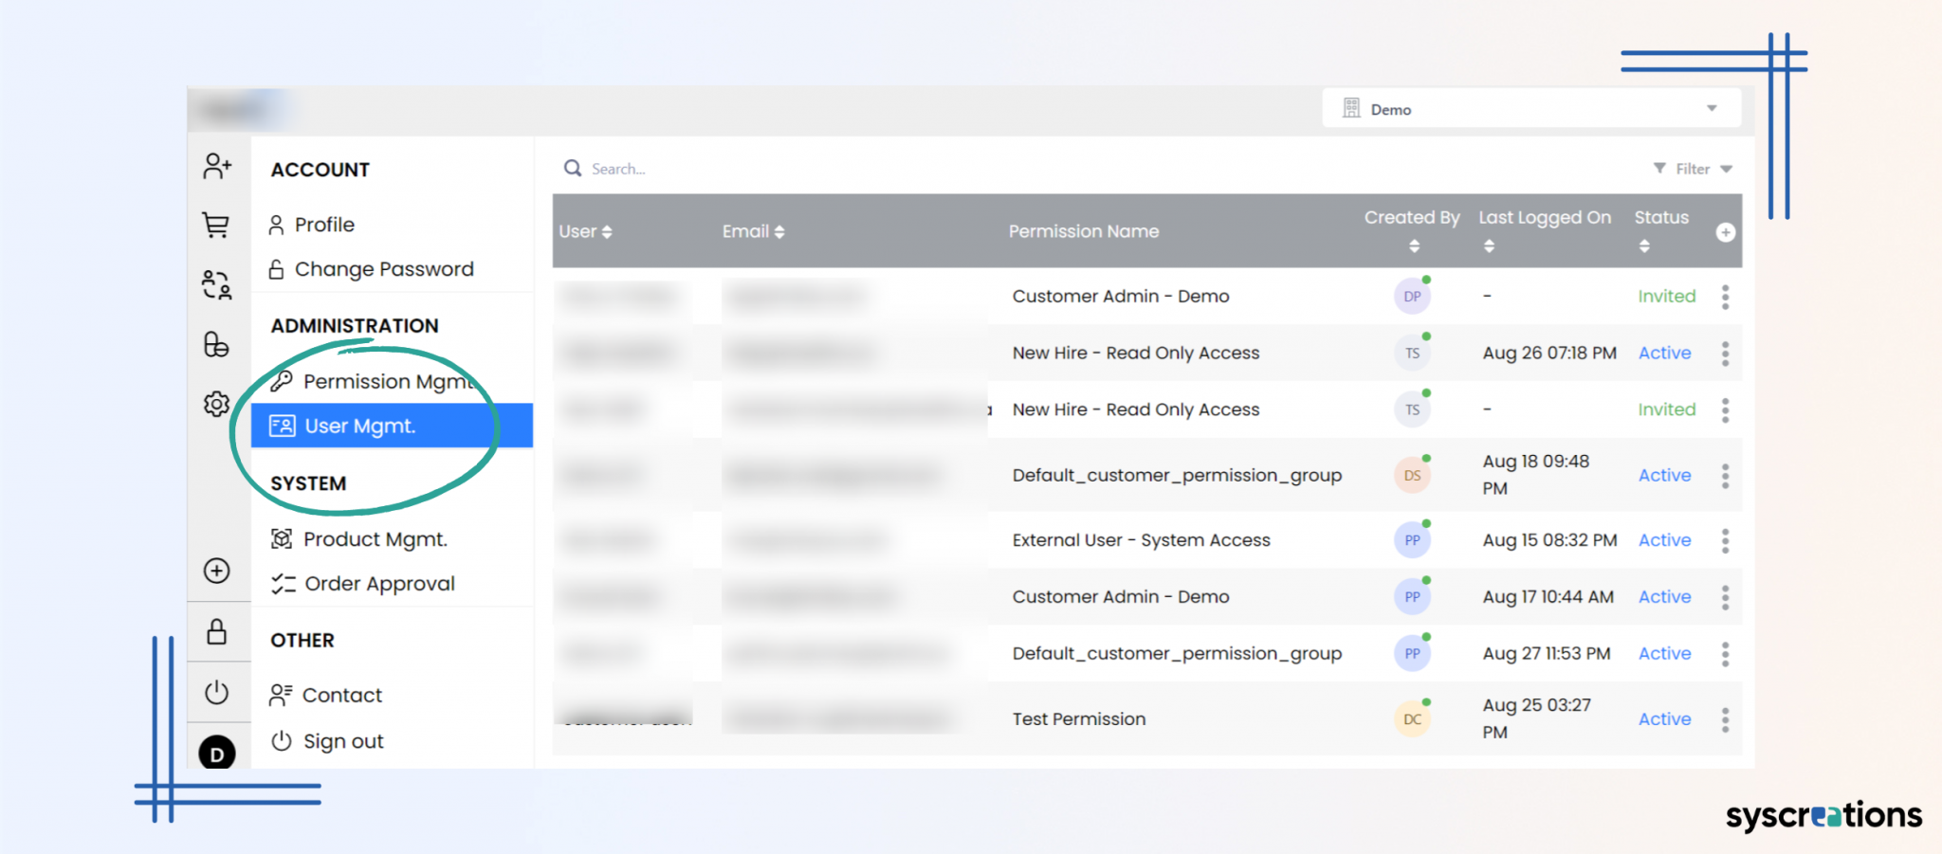
Task: Select Permission Mgmt. in Administration menu
Action: click(378, 381)
